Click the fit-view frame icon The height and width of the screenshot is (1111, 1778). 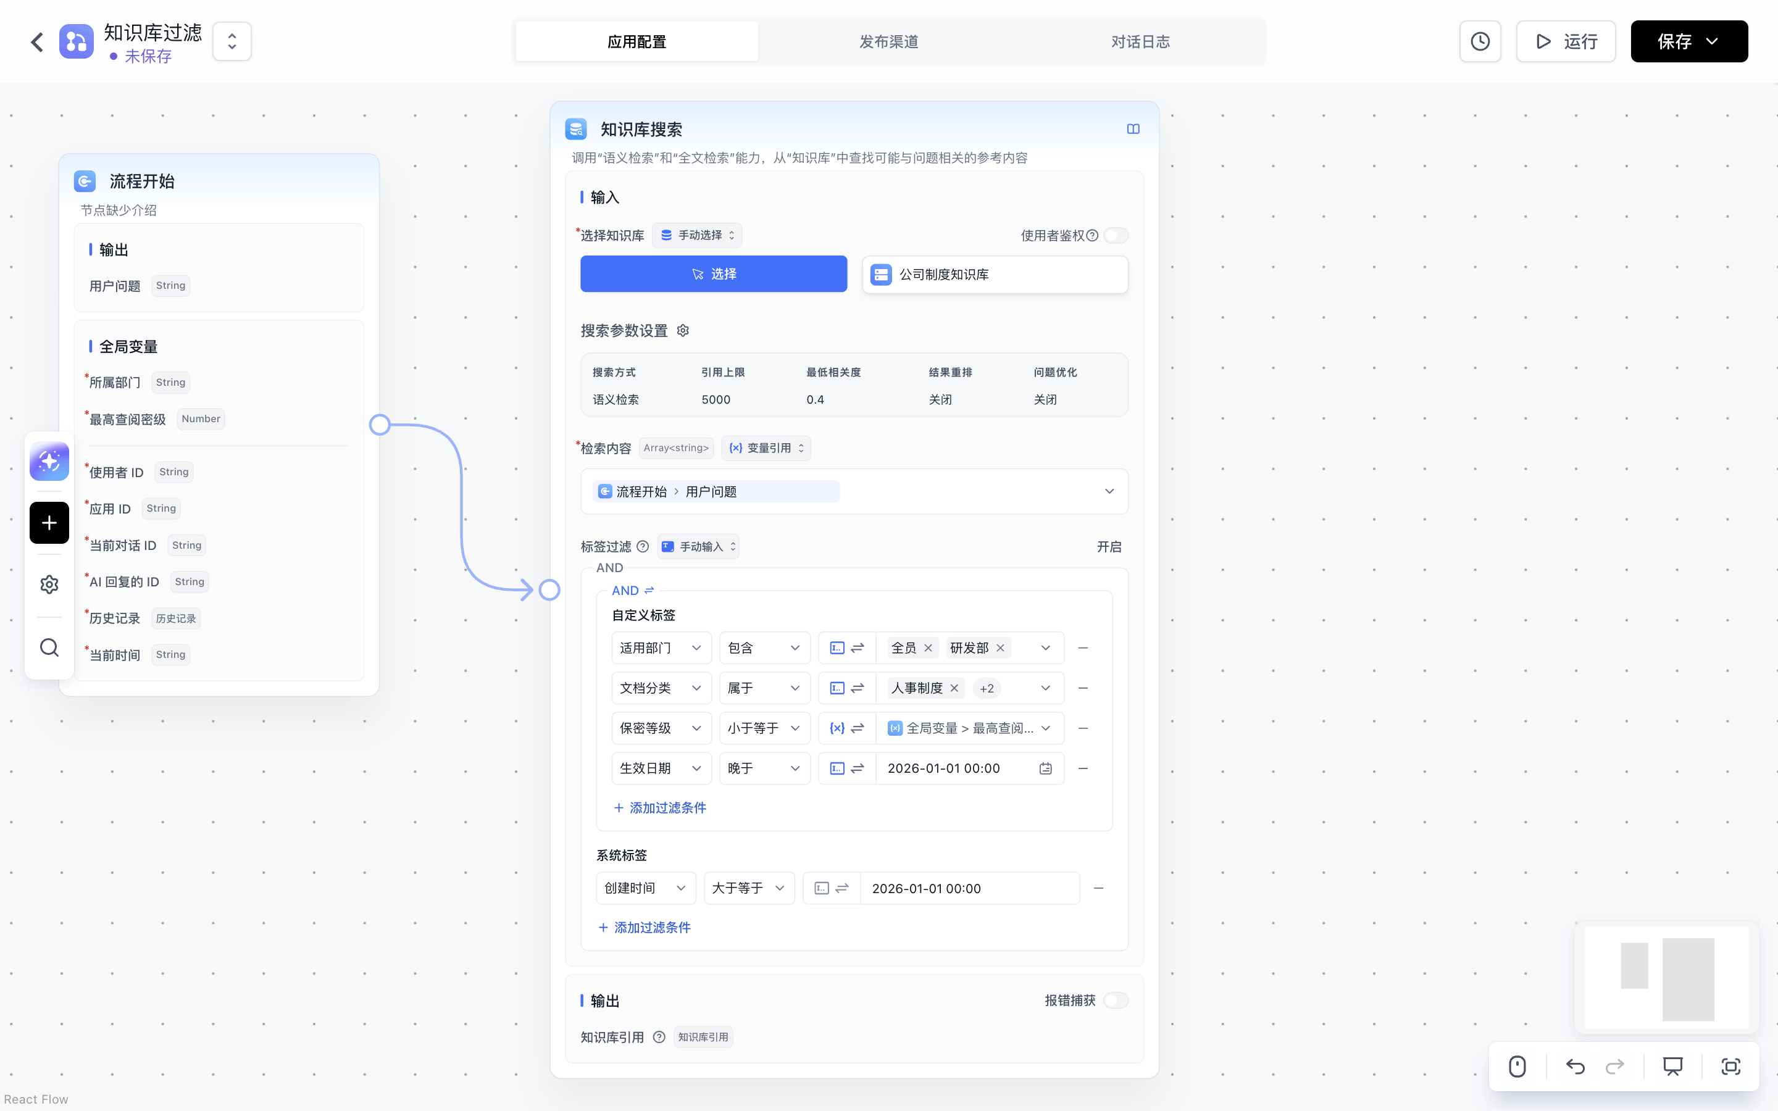(x=1731, y=1066)
